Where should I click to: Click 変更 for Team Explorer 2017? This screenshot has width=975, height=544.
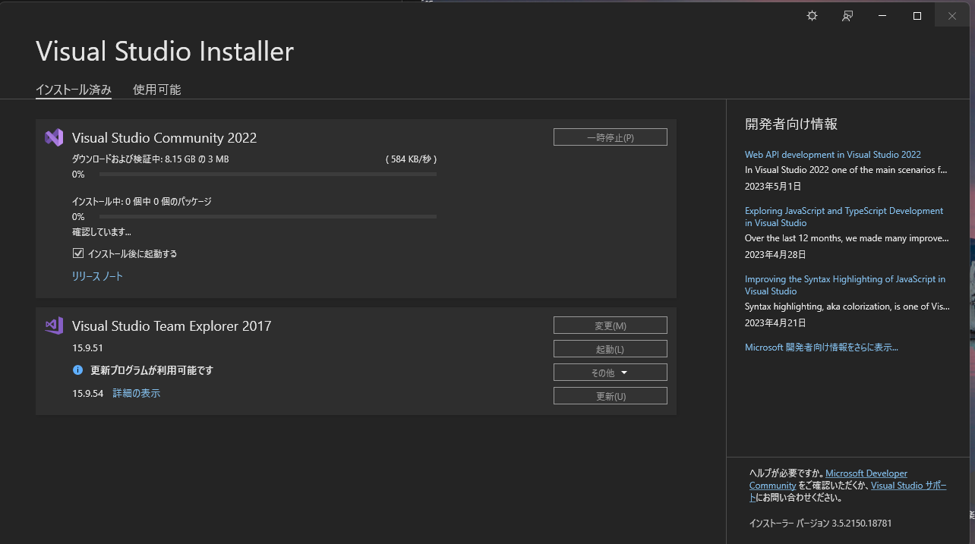(610, 325)
